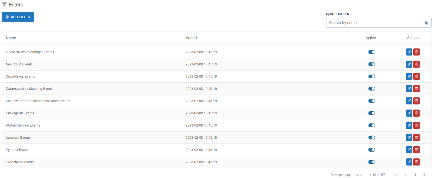This screenshot has width=432, height=178.
Task: Delete the LxdActivate Events filter
Action: [x=416, y=162]
